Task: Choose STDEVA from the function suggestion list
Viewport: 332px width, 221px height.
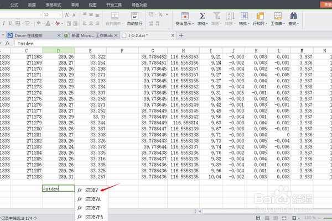Action: click(x=91, y=199)
